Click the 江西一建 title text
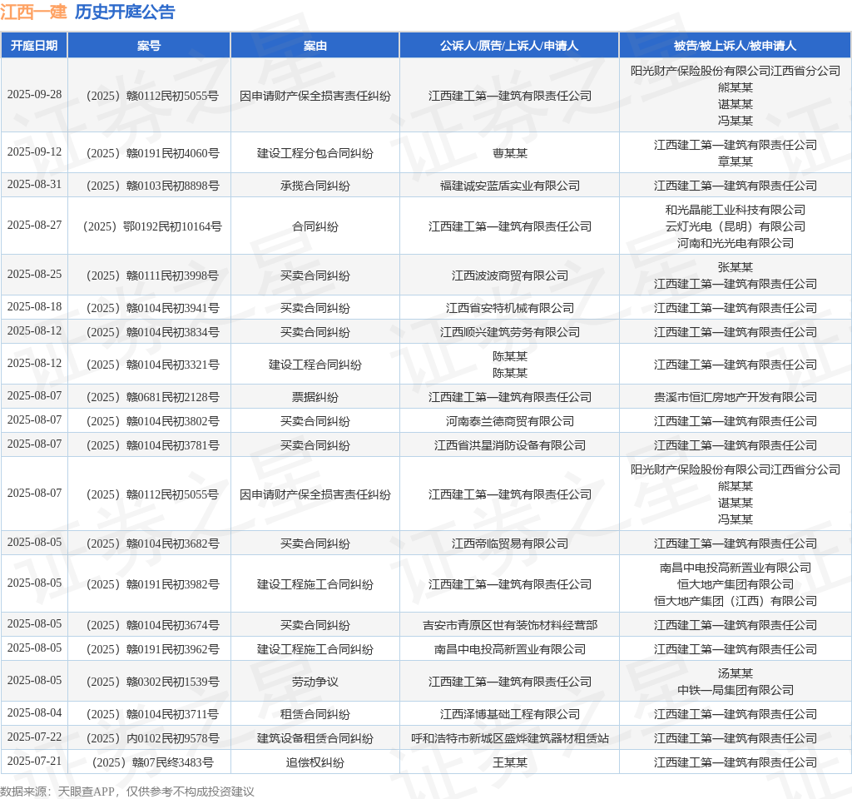Screen dimensions: 852x799 (33, 12)
